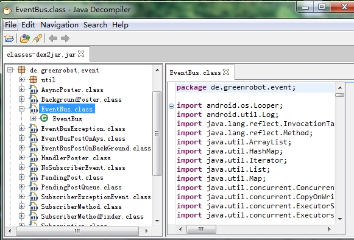Click the SubscriberExceptionEvent.class file icon
Image resolution: width=354 pixels, height=240 pixels.
(34, 196)
